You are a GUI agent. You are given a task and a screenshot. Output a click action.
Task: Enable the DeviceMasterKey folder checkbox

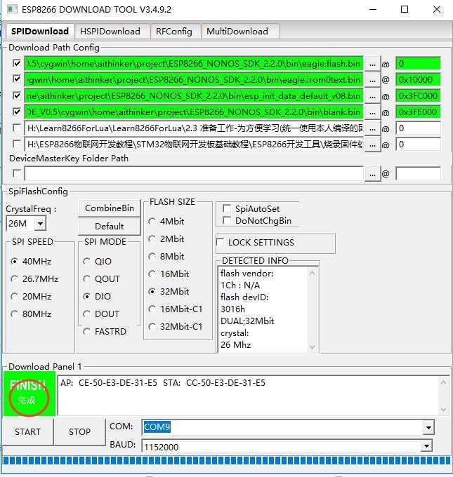[x=17, y=174]
